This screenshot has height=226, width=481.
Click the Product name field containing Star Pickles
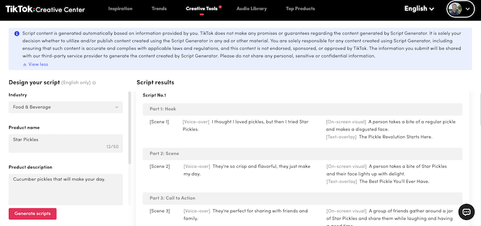66,143
